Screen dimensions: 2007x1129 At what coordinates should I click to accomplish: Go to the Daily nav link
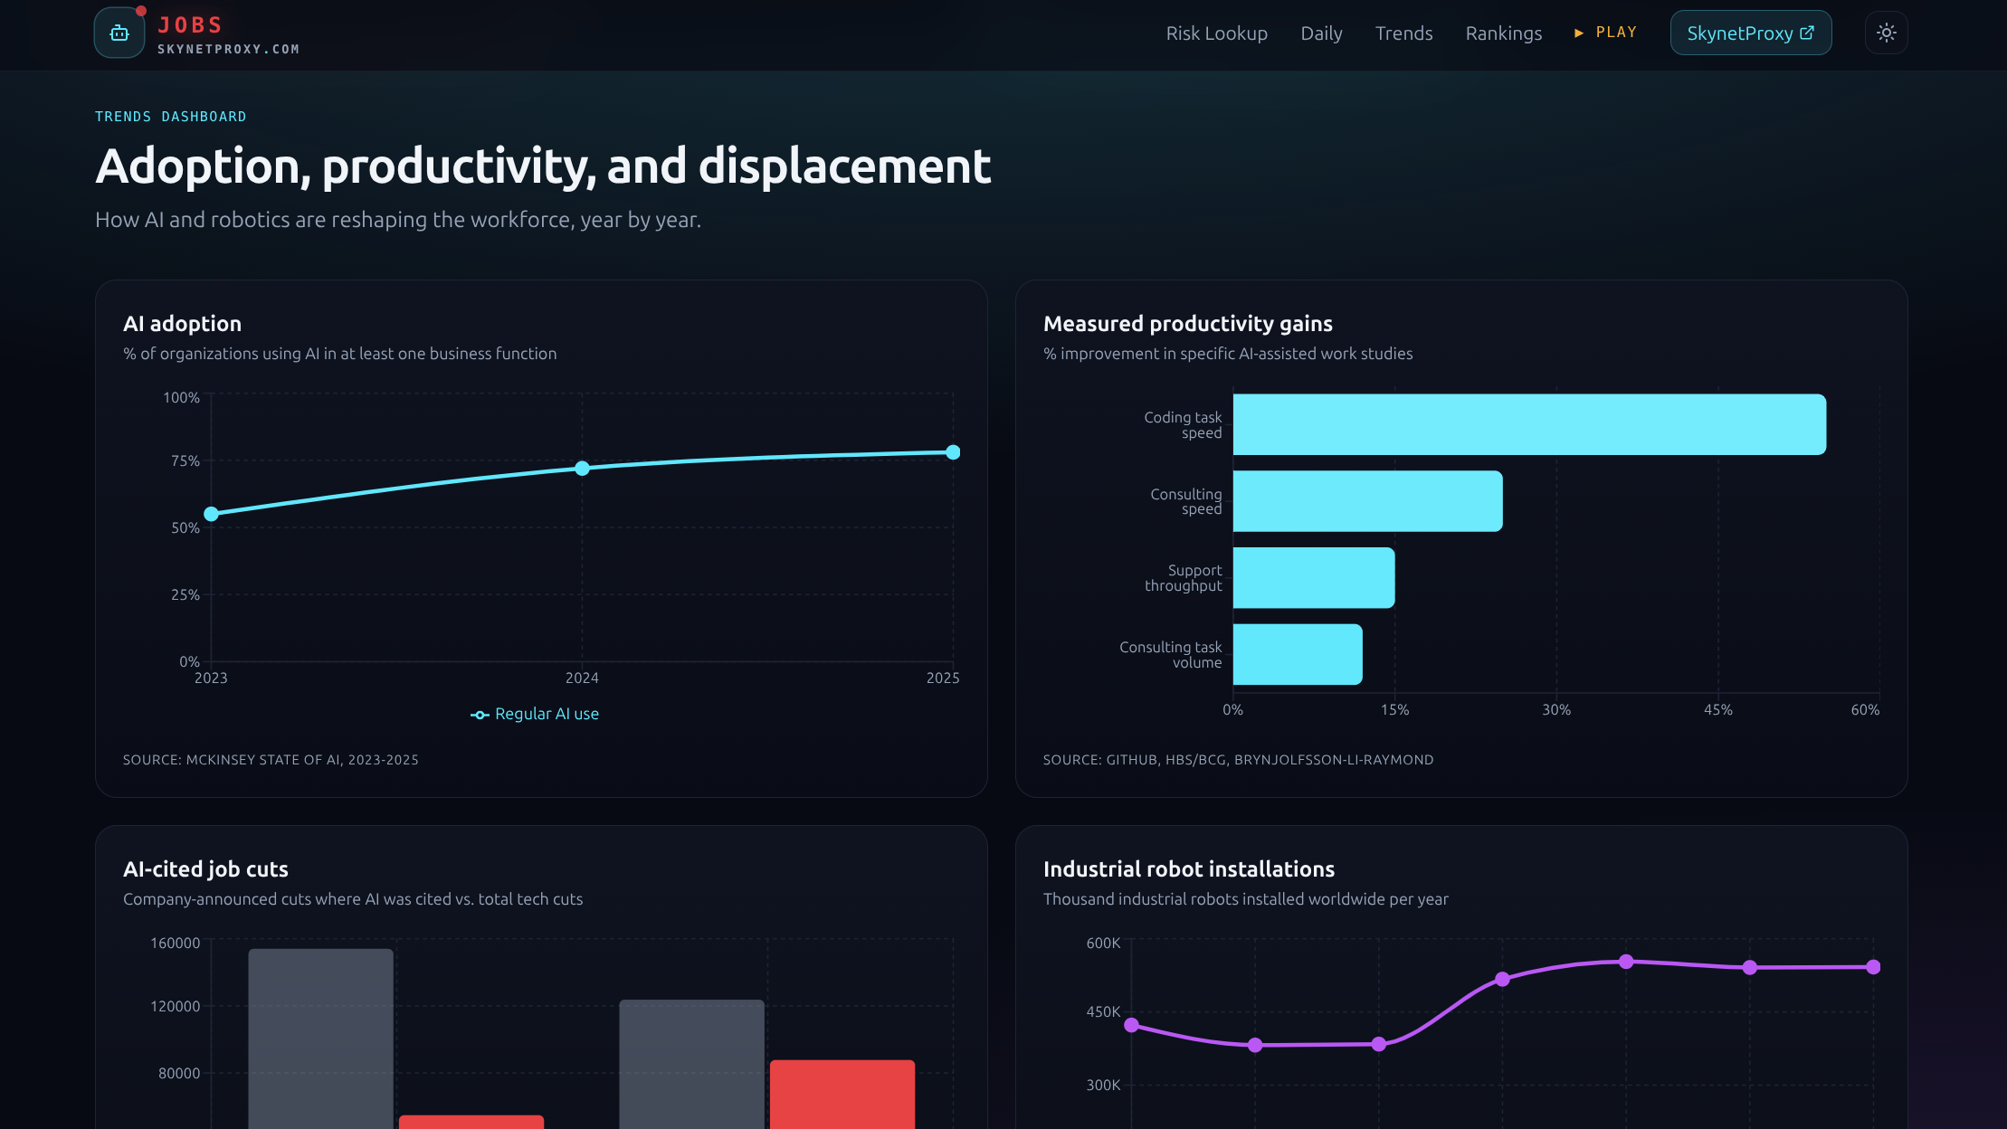[x=1321, y=33]
